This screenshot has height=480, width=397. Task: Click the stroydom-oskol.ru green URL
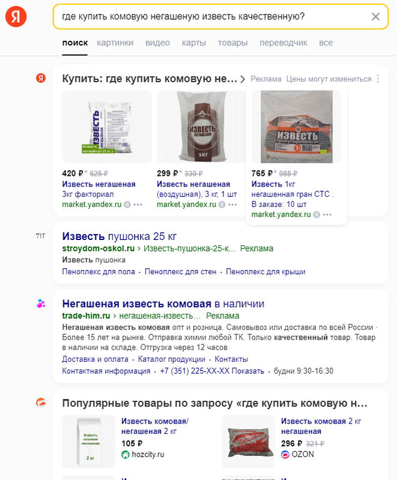[98, 248]
